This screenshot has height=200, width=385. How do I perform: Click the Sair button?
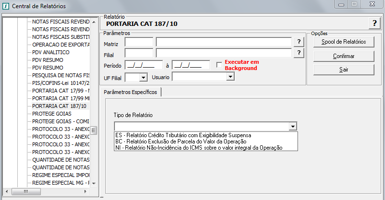[344, 70]
